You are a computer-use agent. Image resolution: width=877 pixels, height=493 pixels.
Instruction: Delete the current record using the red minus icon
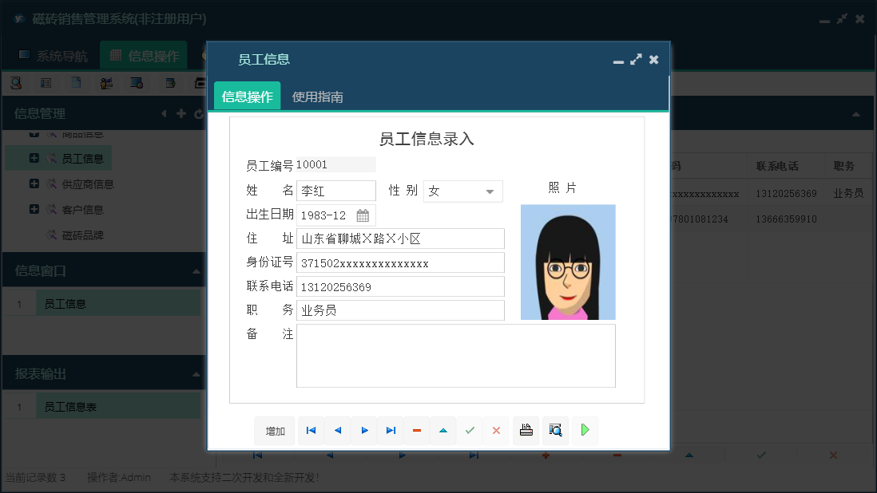pyautogui.click(x=416, y=430)
